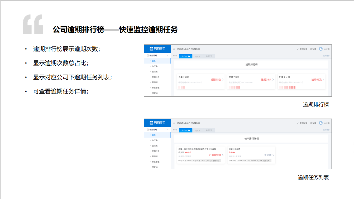This screenshot has height=199, width=354.
Task: Open 已逾期完成 task detail arrow
Action: click(x=223, y=155)
